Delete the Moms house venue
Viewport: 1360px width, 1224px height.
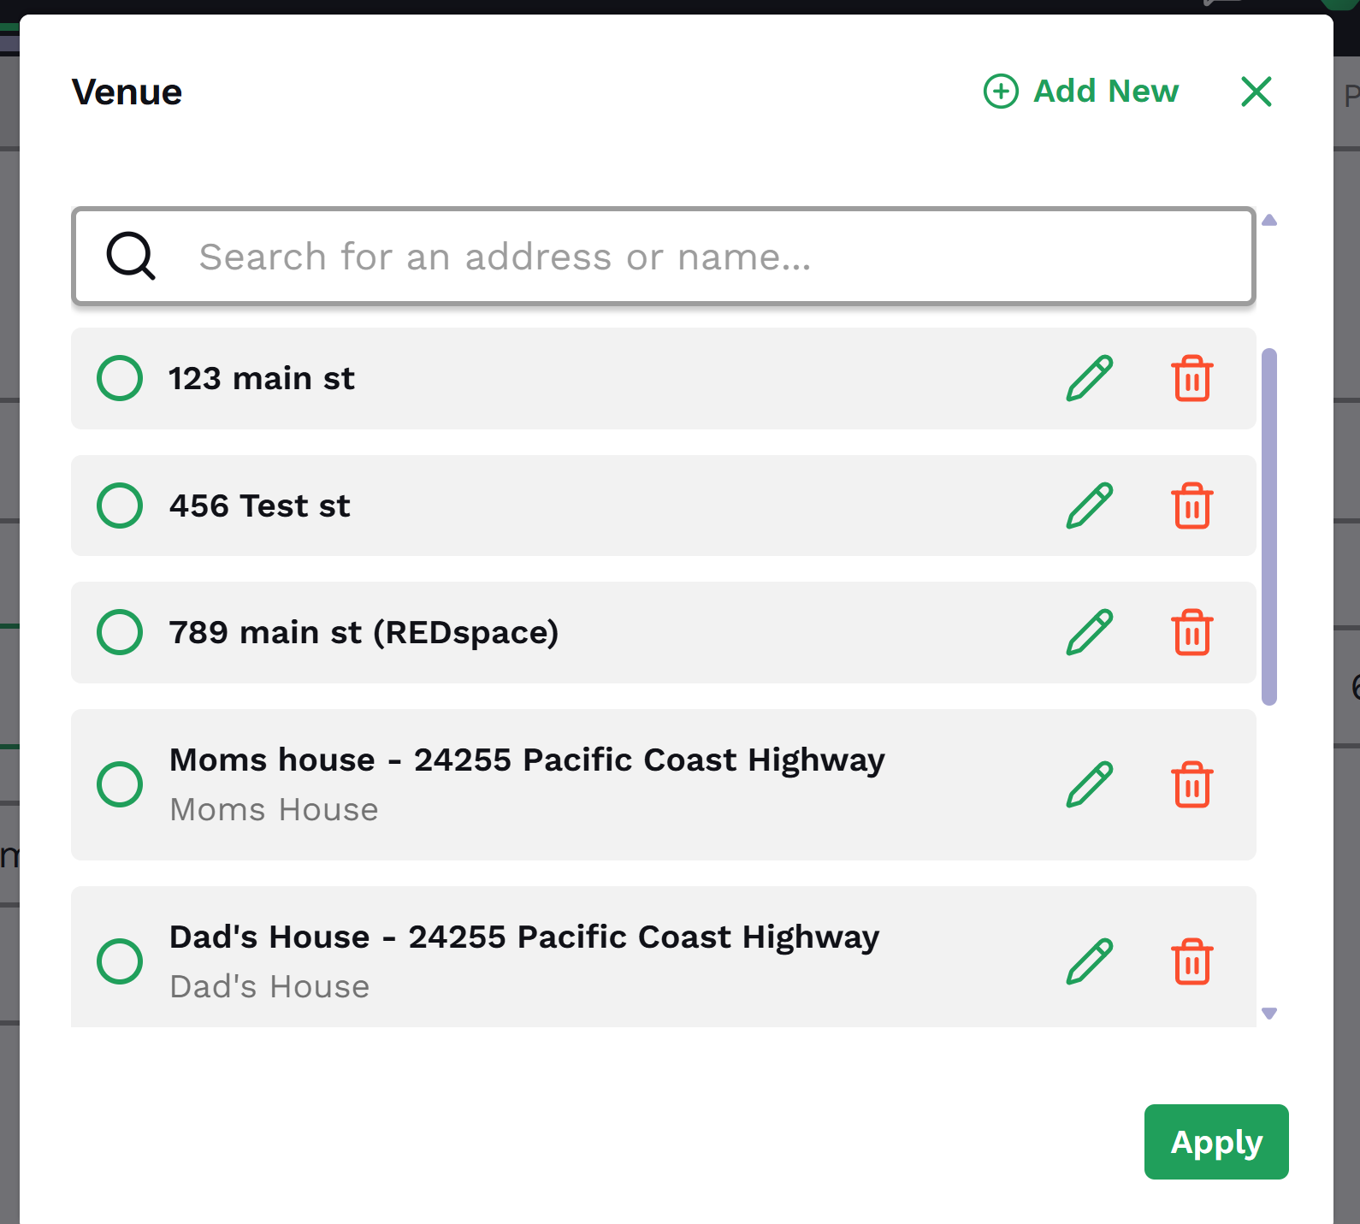pyautogui.click(x=1192, y=784)
